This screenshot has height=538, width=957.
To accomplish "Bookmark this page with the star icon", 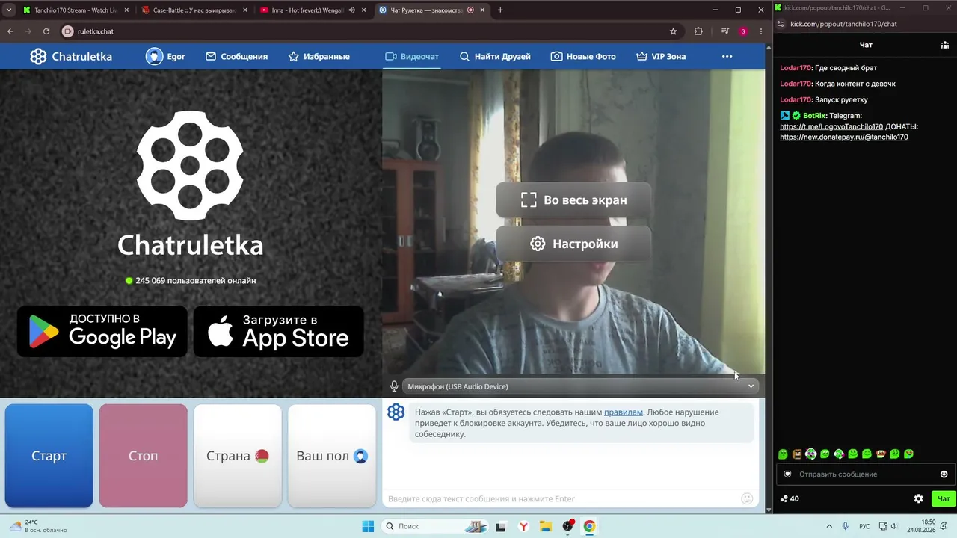I will click(x=673, y=31).
